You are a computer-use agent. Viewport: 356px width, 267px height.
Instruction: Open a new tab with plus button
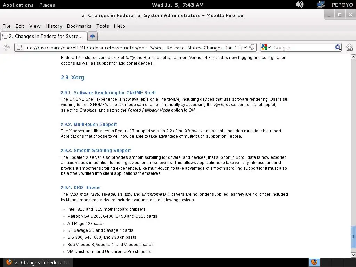click(x=92, y=36)
